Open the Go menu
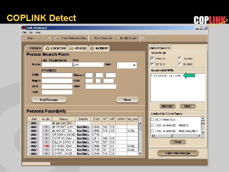The height and width of the screenshot is (172, 229). pyautogui.click(x=31, y=32)
